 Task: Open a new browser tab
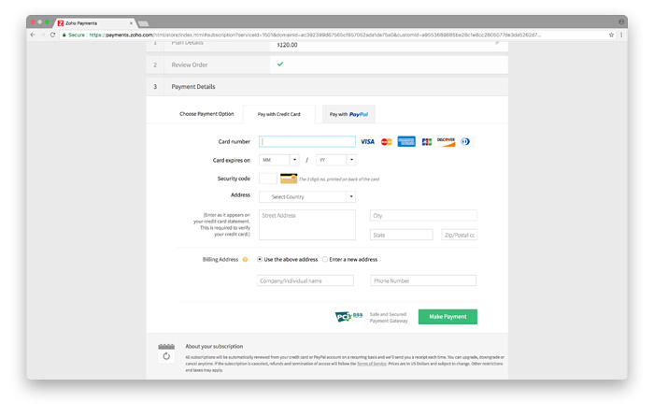click(144, 23)
